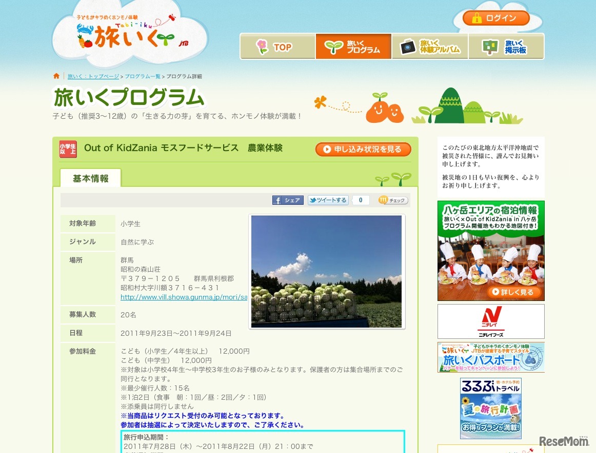Click the 旅いくプログラム page heading

point(128,97)
